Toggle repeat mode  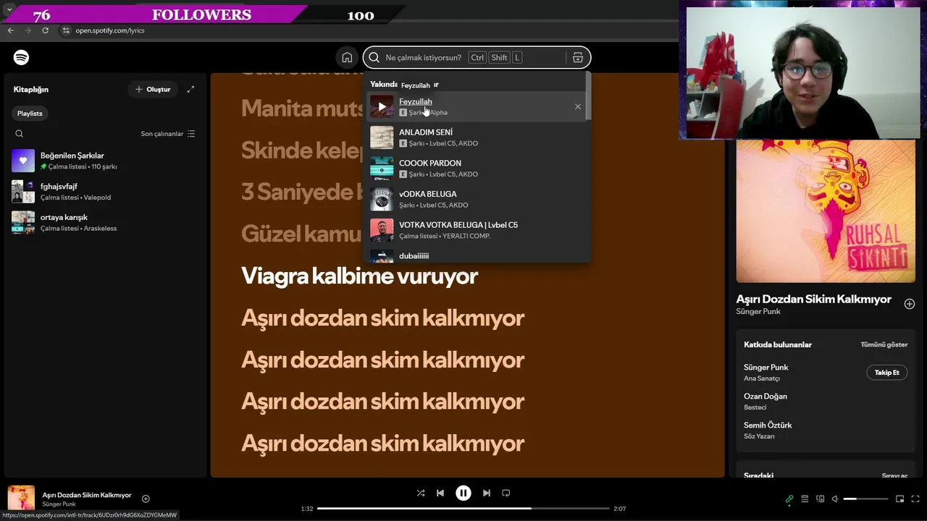point(506,493)
